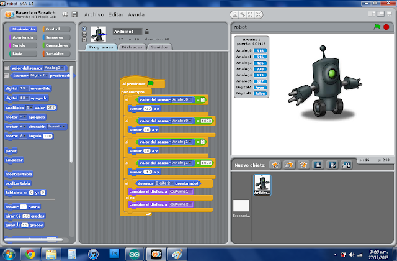
Task: Click the 255 value on 'analógico' block
Action: tap(51, 108)
